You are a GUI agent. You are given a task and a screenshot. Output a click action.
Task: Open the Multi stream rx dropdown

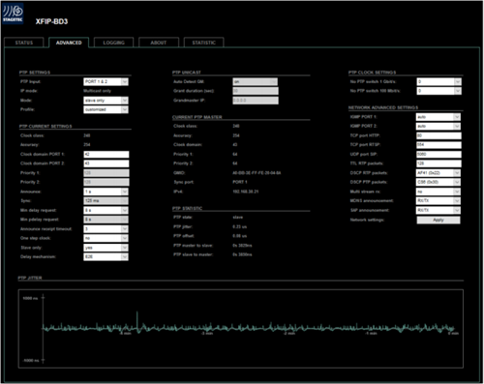coord(439,192)
